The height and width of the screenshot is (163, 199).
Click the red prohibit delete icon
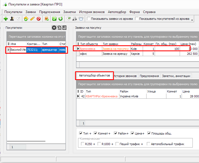(x=39, y=19)
